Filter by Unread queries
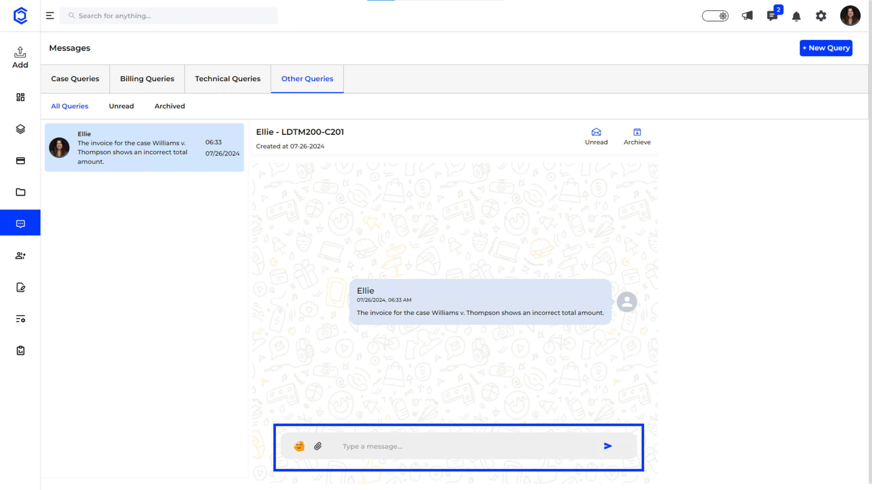872x490 pixels. (x=121, y=106)
